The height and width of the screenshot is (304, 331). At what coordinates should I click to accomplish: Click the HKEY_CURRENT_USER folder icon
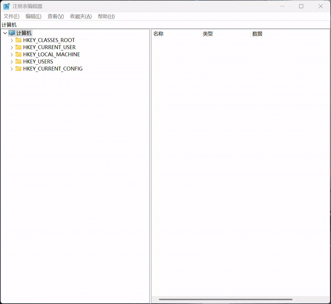tap(18, 47)
